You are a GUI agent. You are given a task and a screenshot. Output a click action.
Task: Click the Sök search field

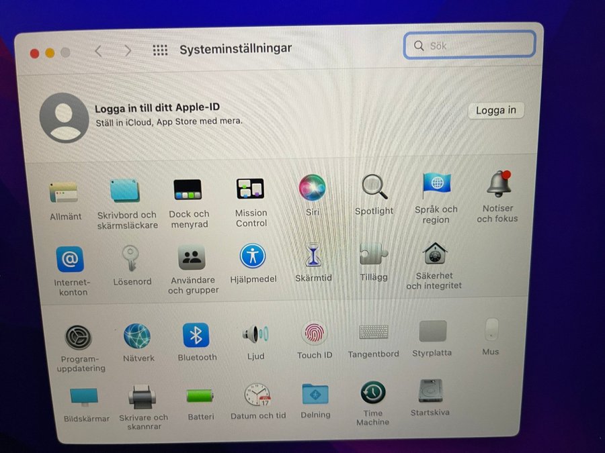point(469,46)
